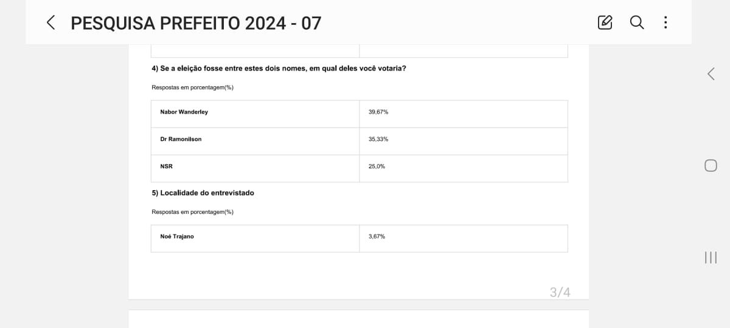Tap the Localidade do entrevistado heading
The width and height of the screenshot is (730, 328).
coord(203,193)
